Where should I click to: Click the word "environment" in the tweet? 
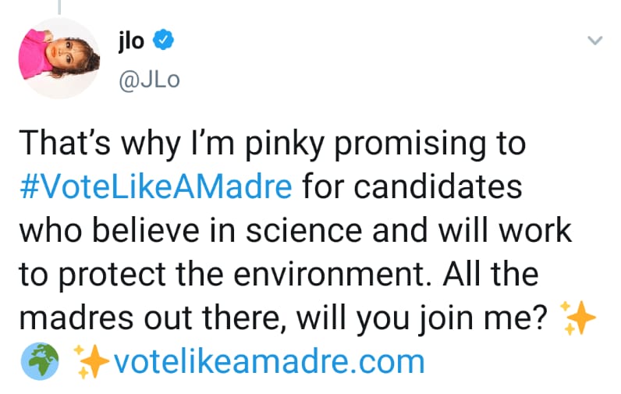click(325, 275)
